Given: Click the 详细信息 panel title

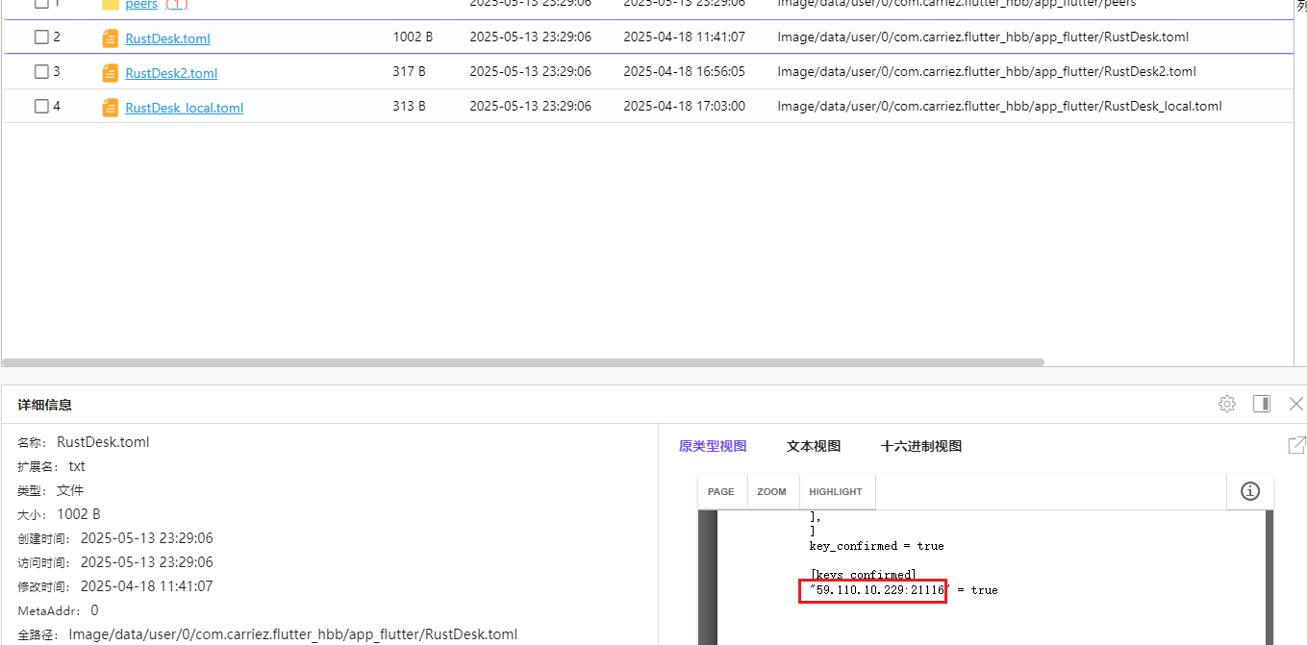Looking at the screenshot, I should click(x=44, y=405).
